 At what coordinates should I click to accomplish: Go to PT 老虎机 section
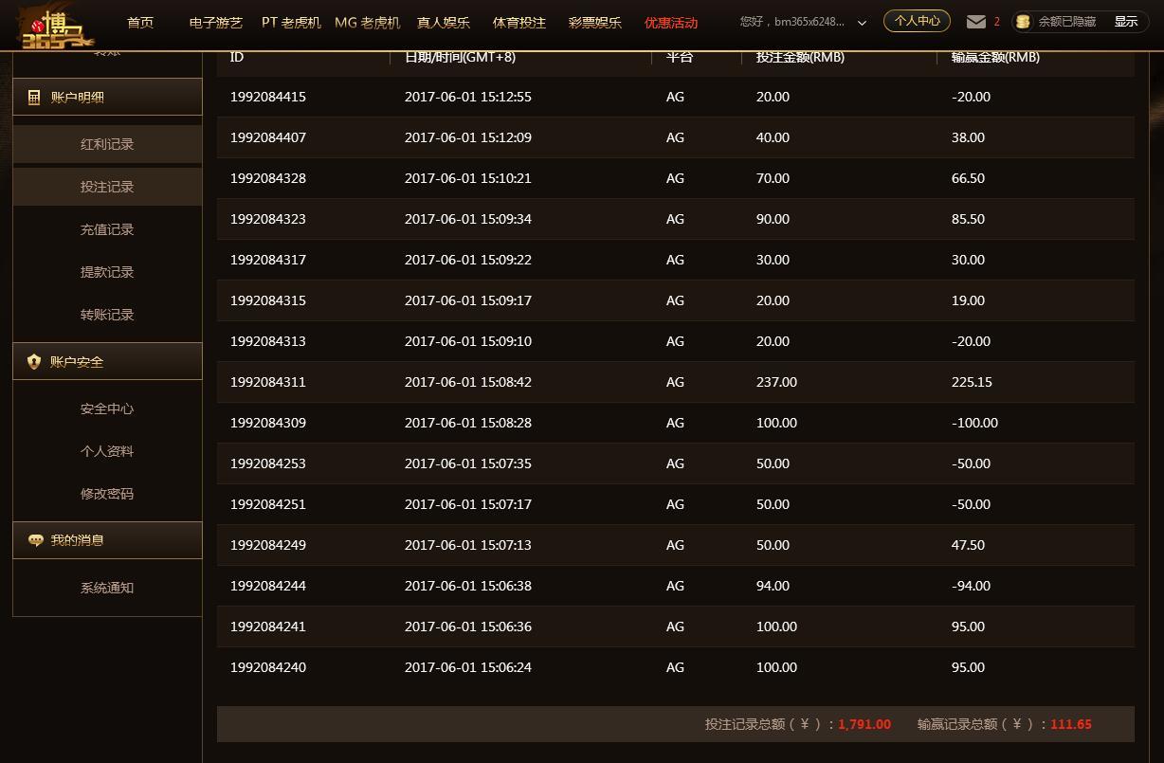click(291, 22)
